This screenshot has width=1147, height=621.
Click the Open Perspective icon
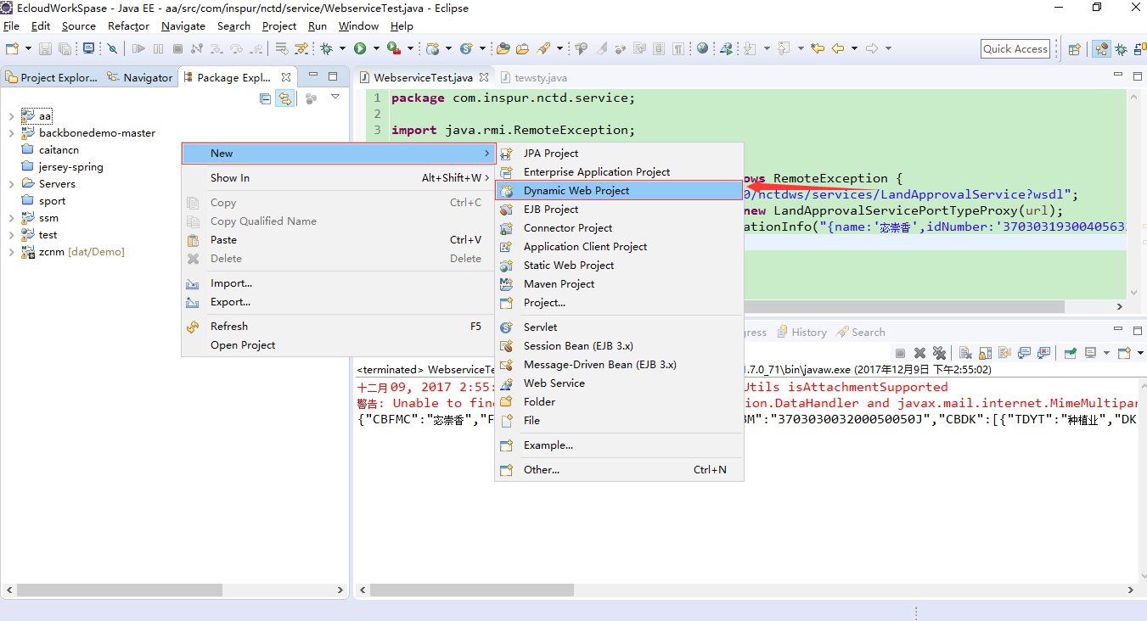pos(1075,49)
